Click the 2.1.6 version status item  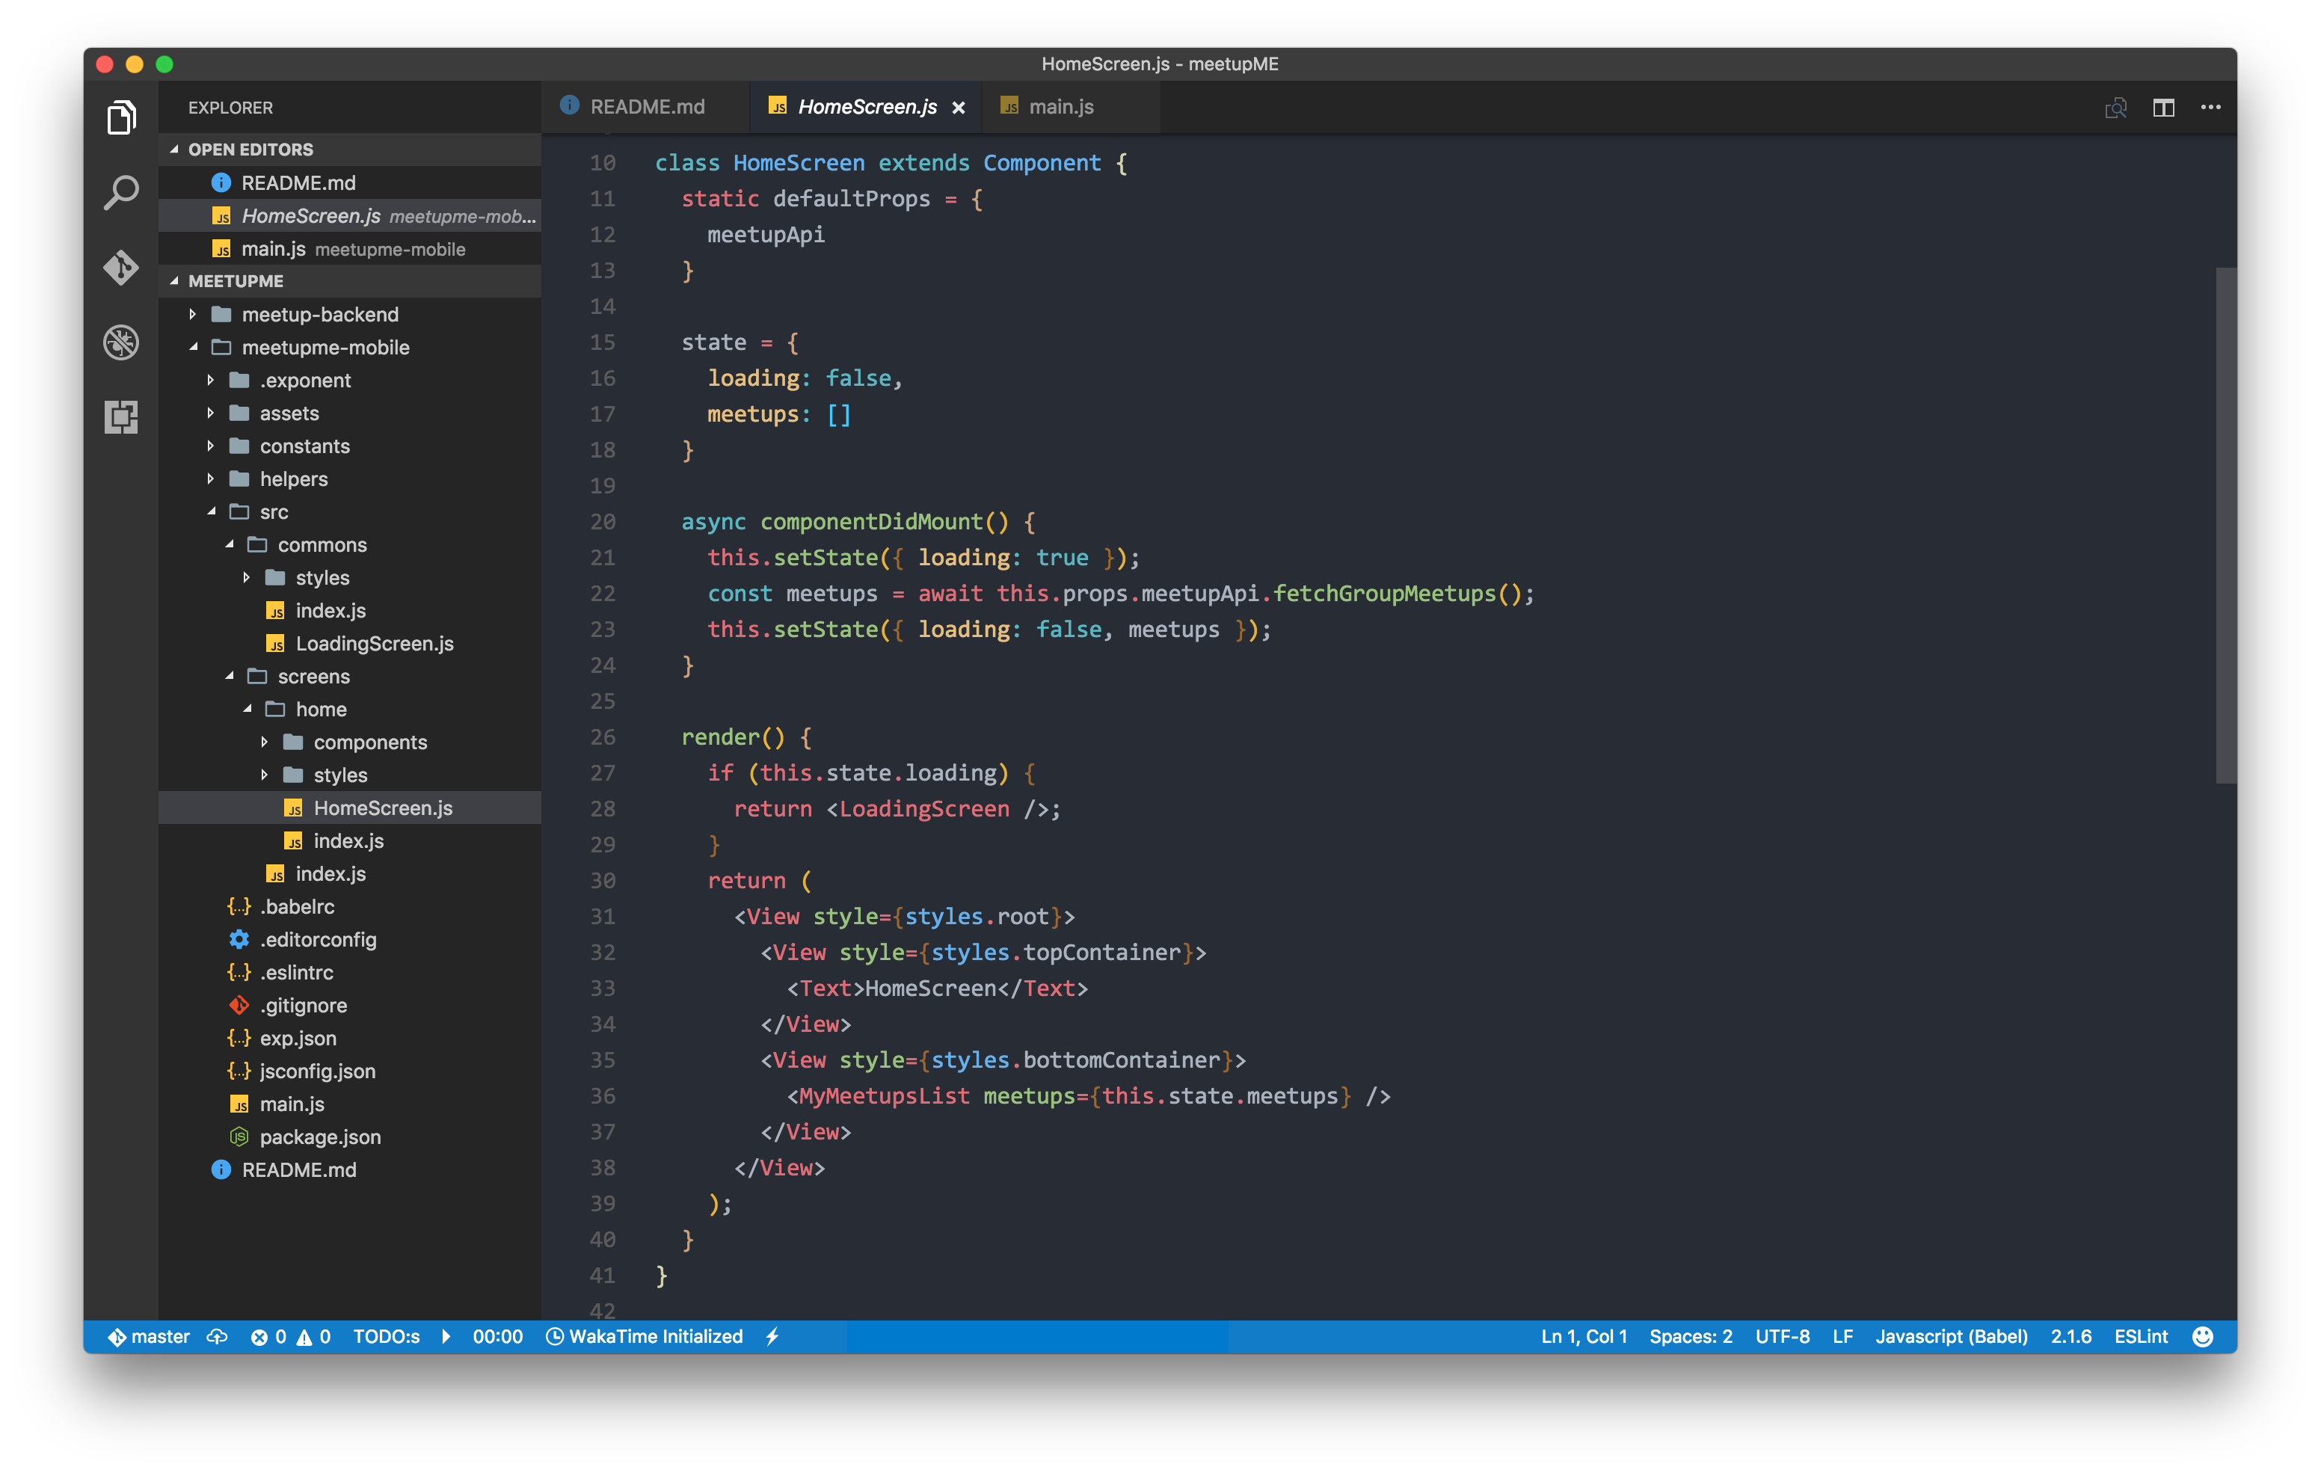[x=2071, y=1337]
